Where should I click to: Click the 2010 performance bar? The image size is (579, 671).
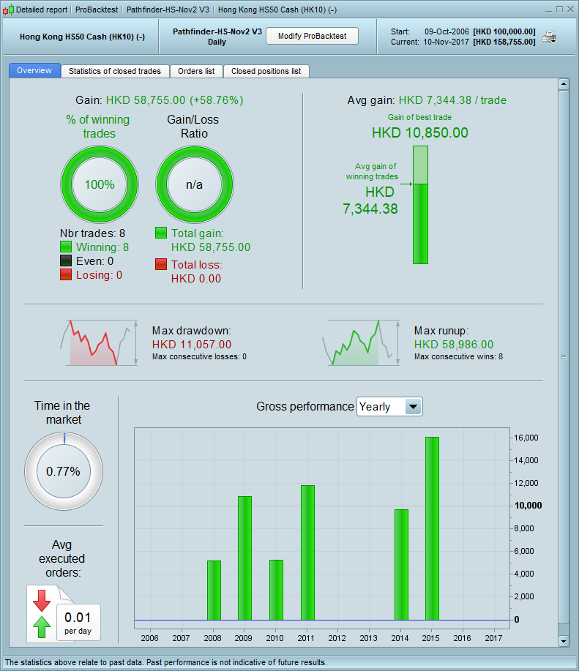(x=277, y=590)
